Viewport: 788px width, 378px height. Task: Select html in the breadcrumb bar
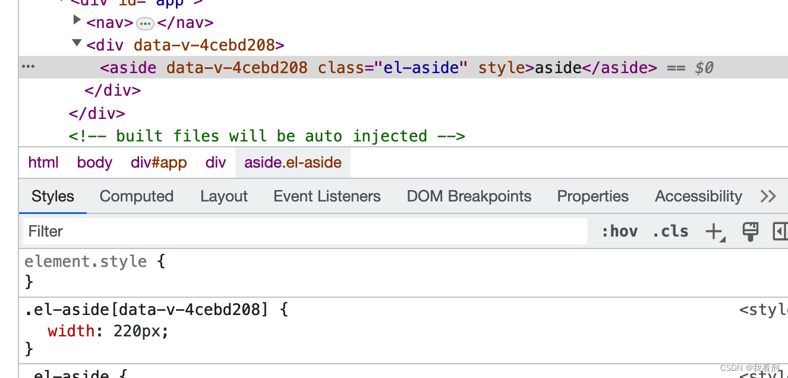click(x=43, y=163)
